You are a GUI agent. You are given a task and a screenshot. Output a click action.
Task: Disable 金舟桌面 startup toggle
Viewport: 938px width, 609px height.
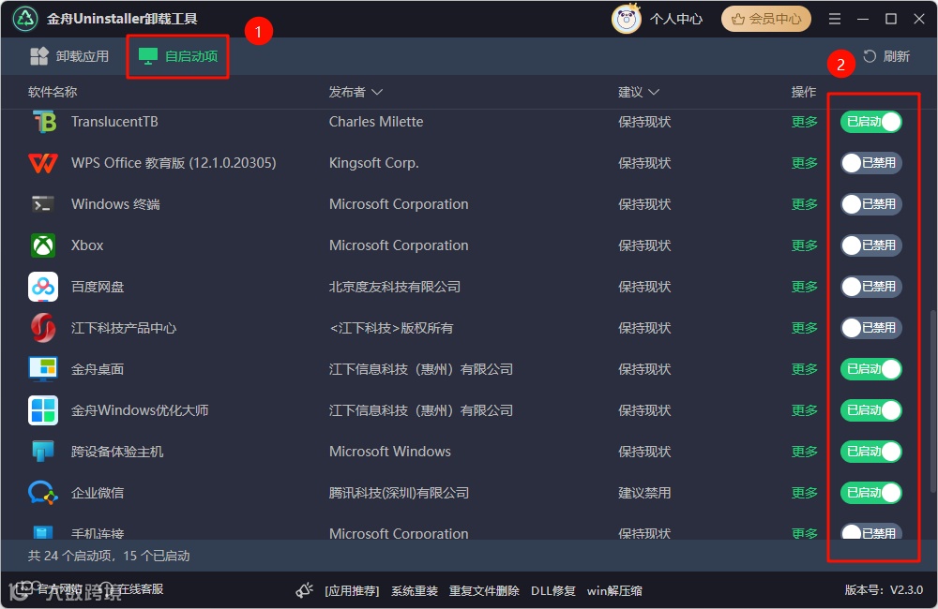[871, 369]
